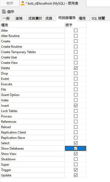The width and height of the screenshot is (110, 182).
Task: Toggle the Show Databases checkbox
Action: 76,148
